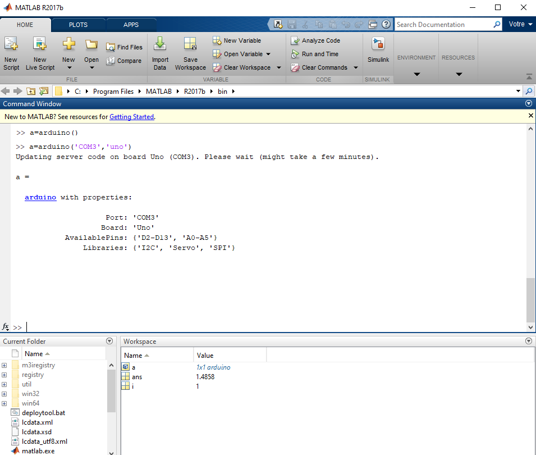Switch to the PLOTS tab
Image resolution: width=536 pixels, height=455 pixels.
point(78,25)
